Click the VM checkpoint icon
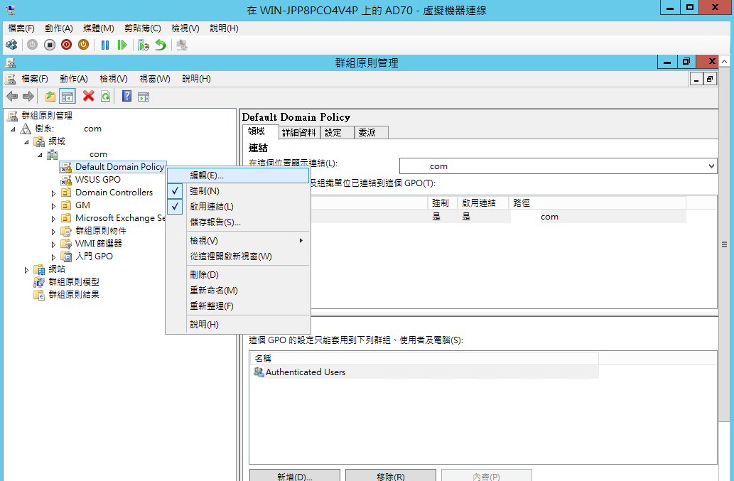Image resolution: width=734 pixels, height=481 pixels. (144, 45)
